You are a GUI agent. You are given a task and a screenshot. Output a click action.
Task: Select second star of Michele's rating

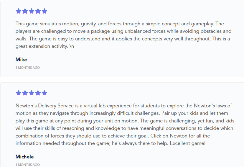[x=25, y=93]
